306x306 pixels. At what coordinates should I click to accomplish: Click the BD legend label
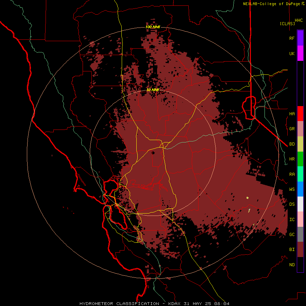point(292,144)
